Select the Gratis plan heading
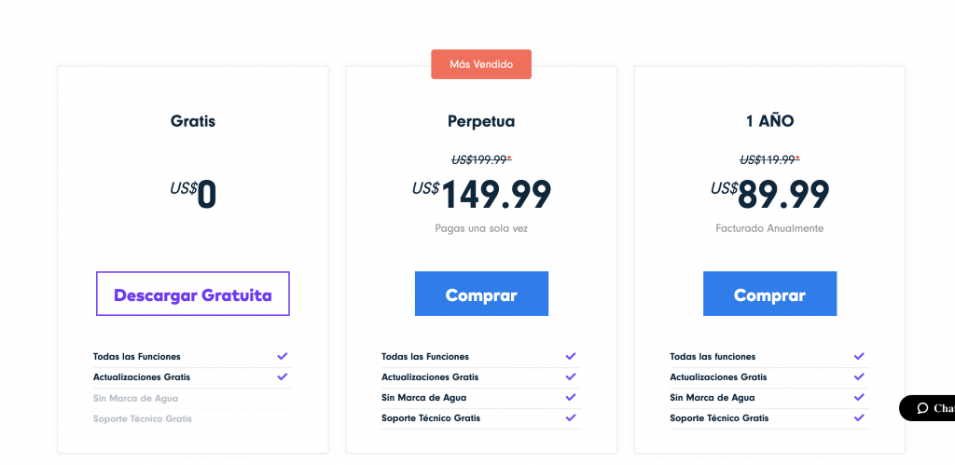This screenshot has height=465, width=955. tap(193, 120)
